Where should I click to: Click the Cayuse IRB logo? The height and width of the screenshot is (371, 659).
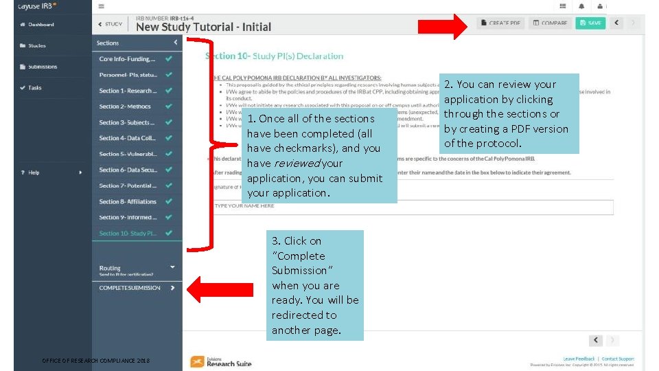point(37,6)
